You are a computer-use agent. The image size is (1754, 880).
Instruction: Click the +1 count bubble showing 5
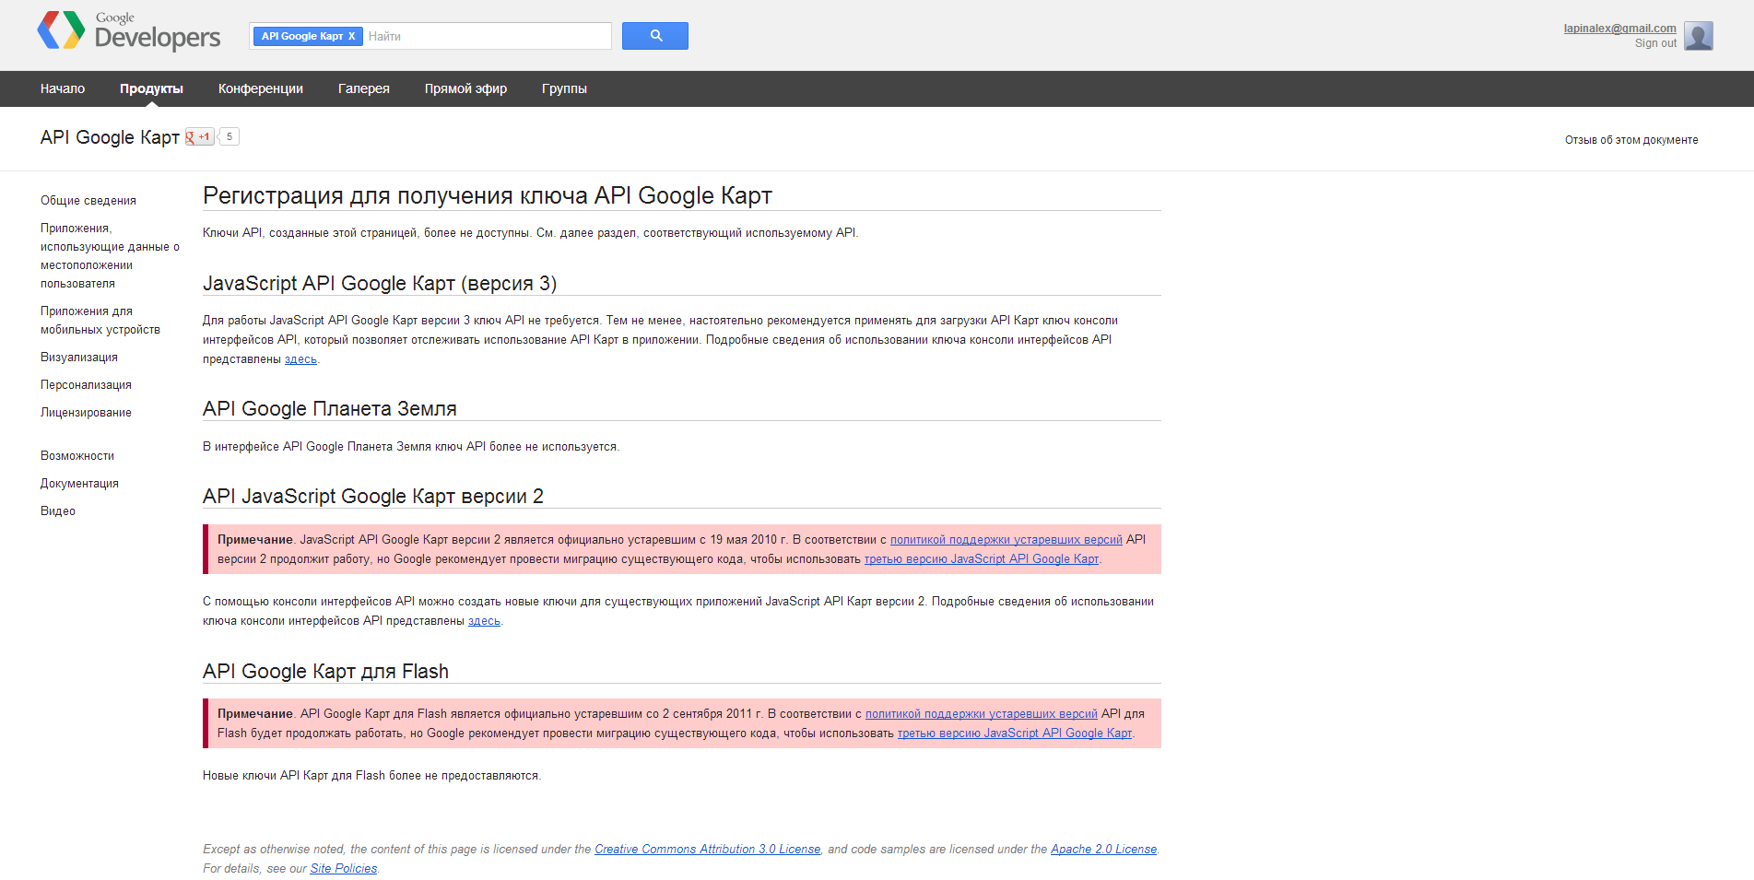pos(230,136)
